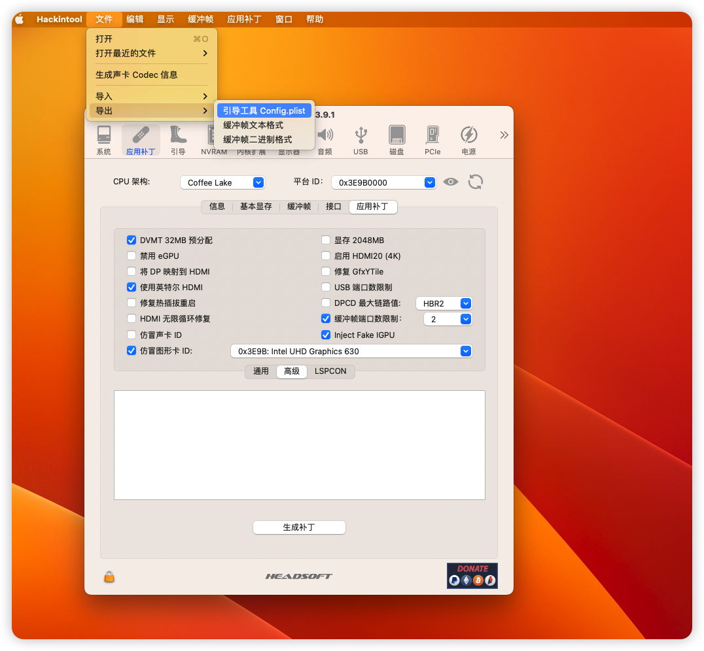
Task: Open the 电源 power toolbar icon
Action: (468, 140)
